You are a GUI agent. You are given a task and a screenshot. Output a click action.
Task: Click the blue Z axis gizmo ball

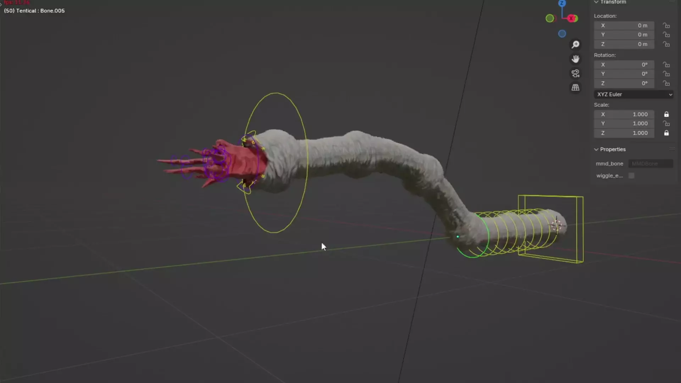pos(562,4)
